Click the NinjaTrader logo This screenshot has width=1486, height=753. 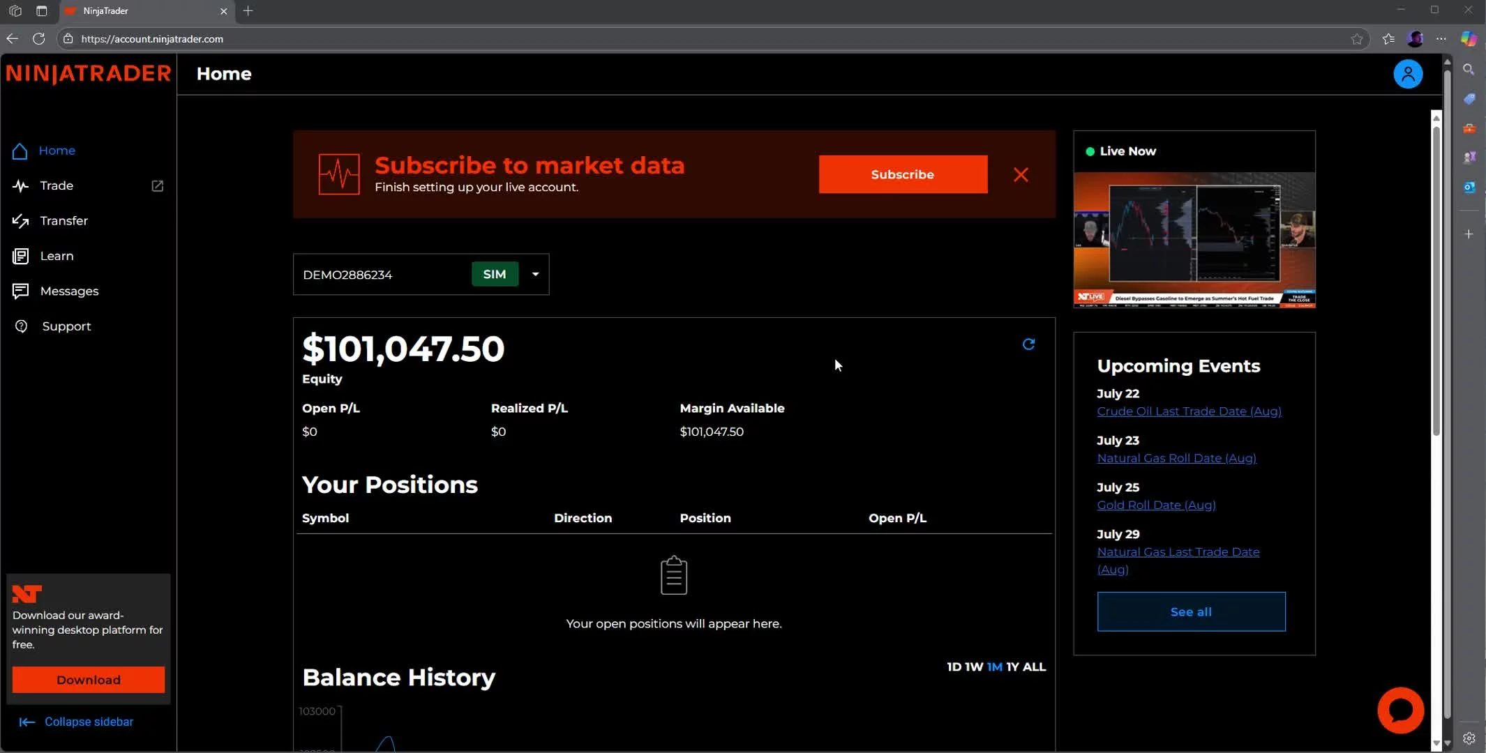point(88,74)
